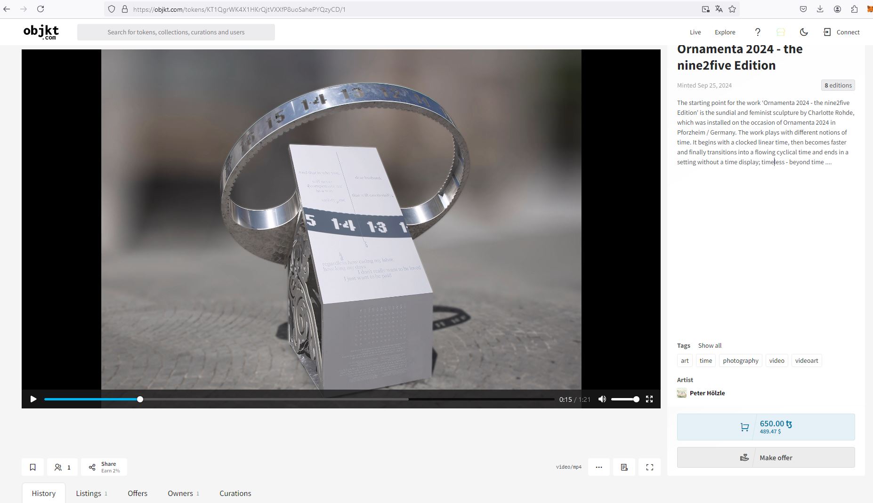Open the Pocket save icon in the browser toolbar
This screenshot has height=503, width=873.
pos(803,9)
